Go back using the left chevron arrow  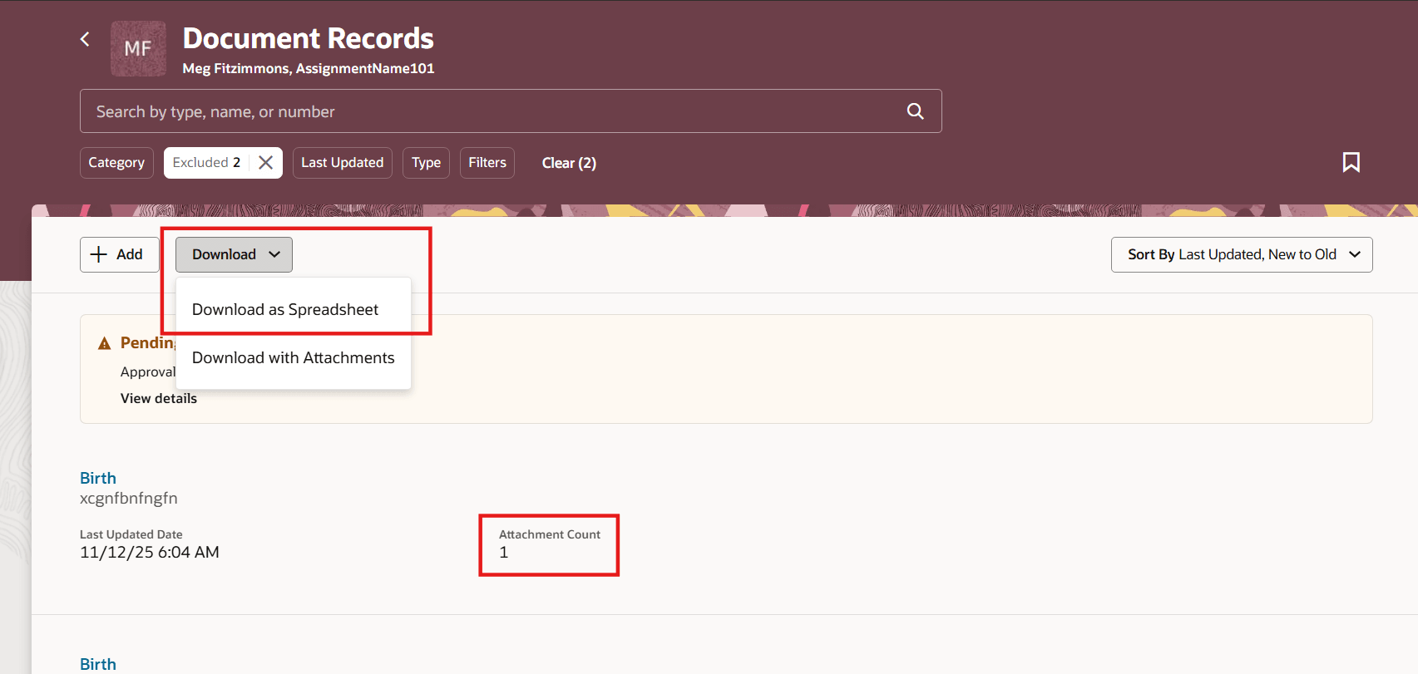85,39
